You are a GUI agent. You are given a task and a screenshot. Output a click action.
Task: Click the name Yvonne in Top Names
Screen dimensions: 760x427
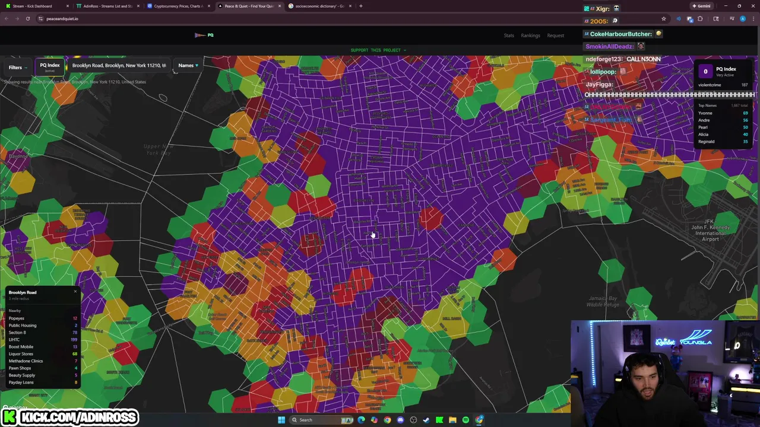point(705,113)
